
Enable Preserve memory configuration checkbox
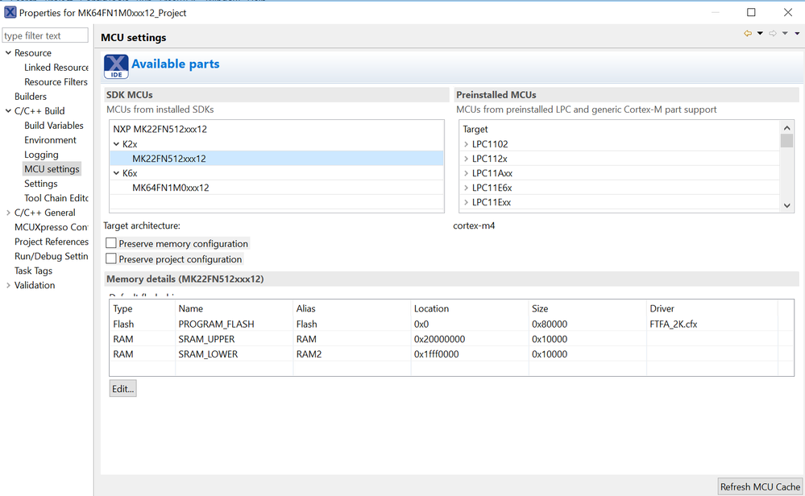coord(111,243)
